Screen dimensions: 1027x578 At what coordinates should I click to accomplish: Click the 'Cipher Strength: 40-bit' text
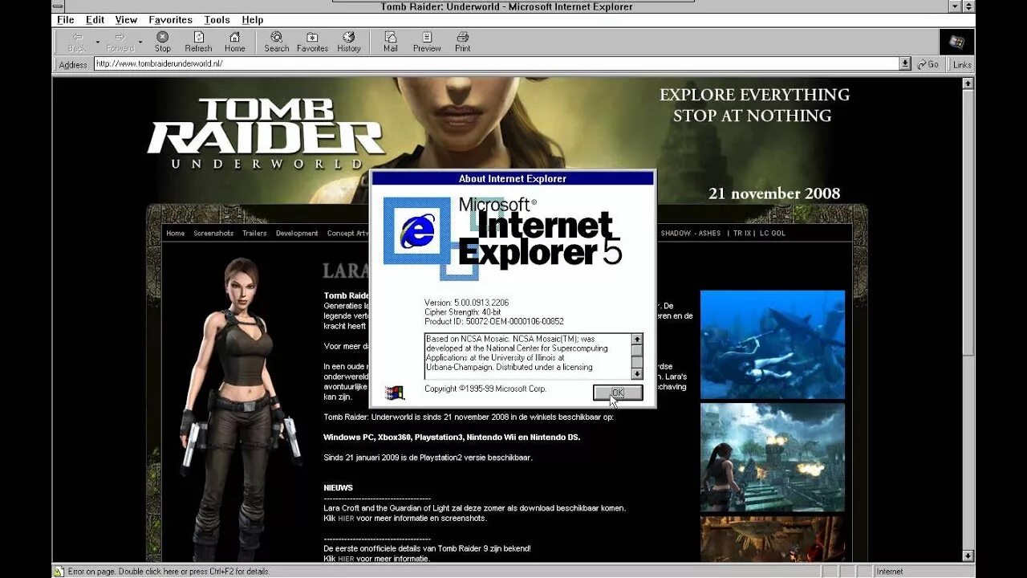(463, 312)
